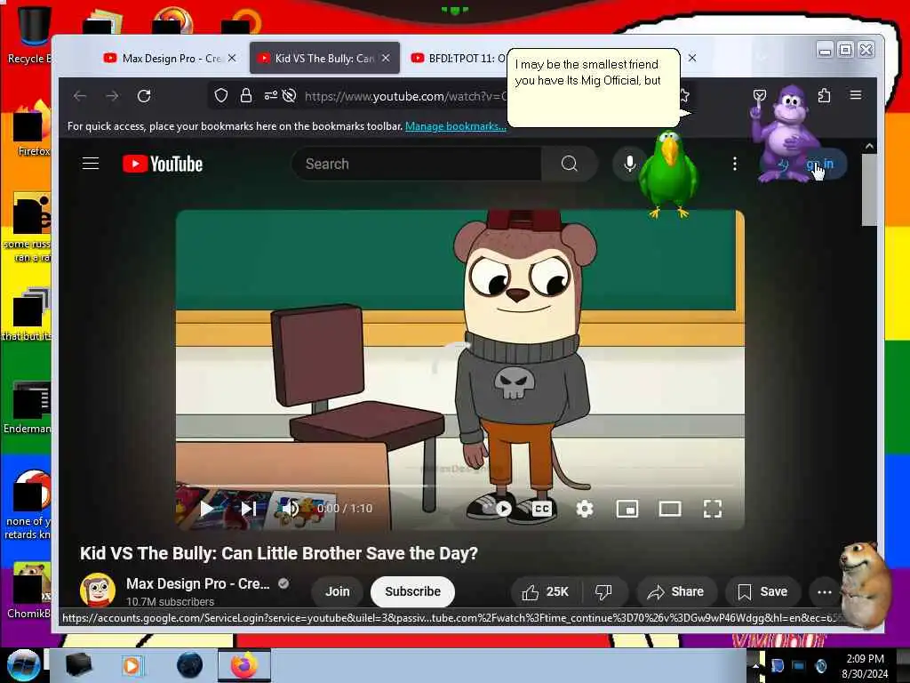Like the video with 25K likes
The image size is (910, 683).
(545, 591)
